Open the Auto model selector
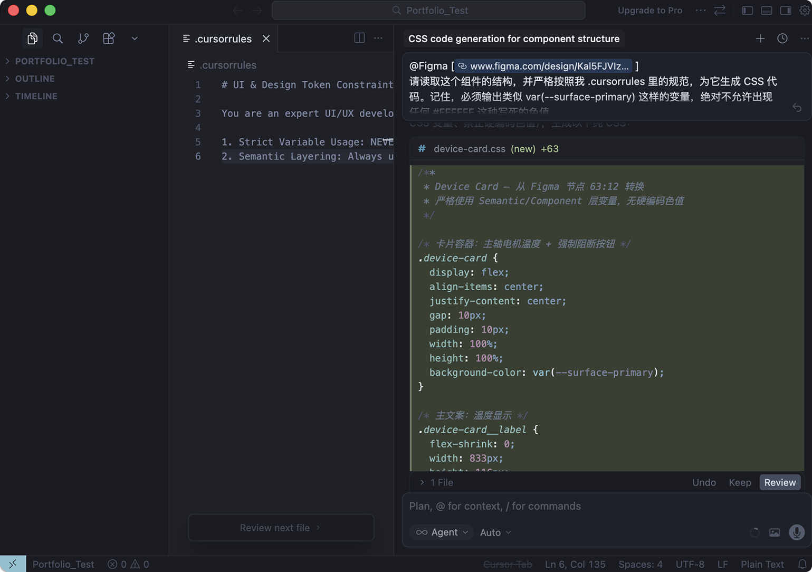The width and height of the screenshot is (812, 572). point(494,532)
